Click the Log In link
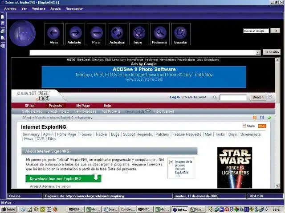The height and width of the screenshot is (213, 285). coord(175,97)
